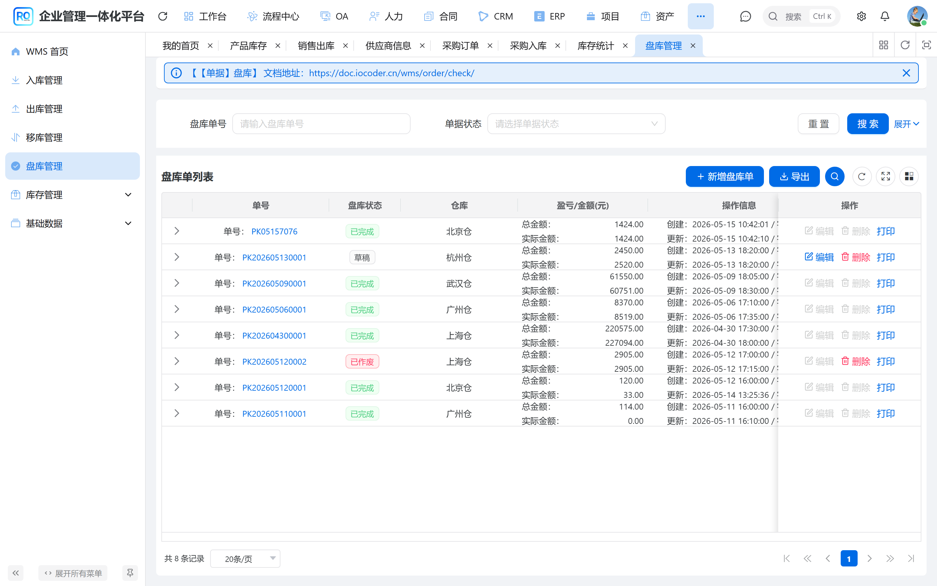Open the notifications bell
The image size is (937, 586).
pyautogui.click(x=885, y=16)
